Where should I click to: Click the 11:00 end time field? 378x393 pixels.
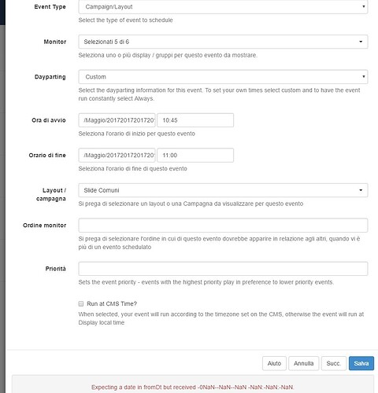[x=195, y=155]
